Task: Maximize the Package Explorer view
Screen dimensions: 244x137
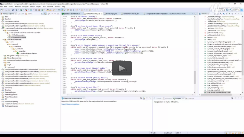Action: point(58,14)
